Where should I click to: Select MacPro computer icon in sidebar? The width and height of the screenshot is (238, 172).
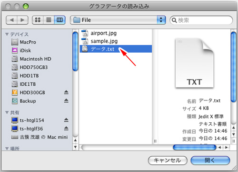pyautogui.click(x=15, y=42)
